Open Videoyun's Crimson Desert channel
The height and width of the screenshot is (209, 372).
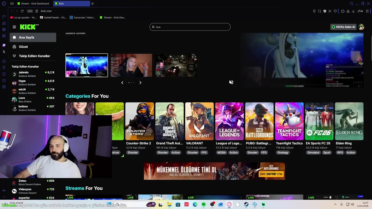click(x=33, y=191)
